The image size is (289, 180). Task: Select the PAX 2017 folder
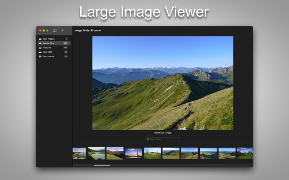click(x=54, y=52)
